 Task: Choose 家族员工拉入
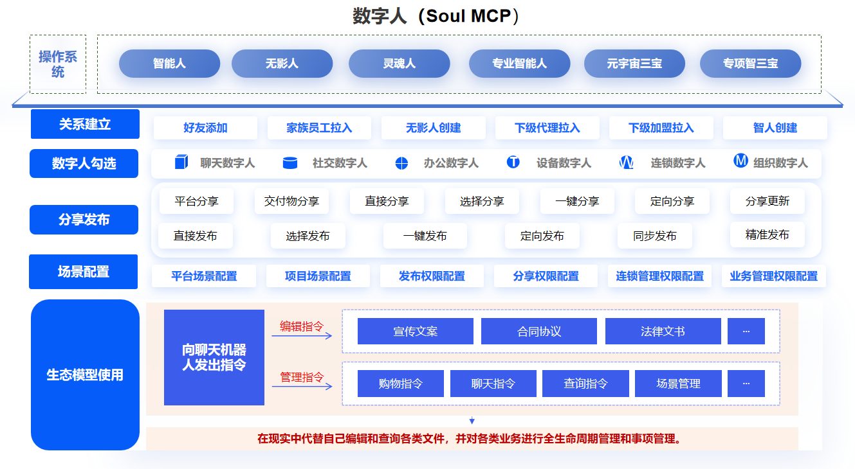pyautogui.click(x=319, y=128)
